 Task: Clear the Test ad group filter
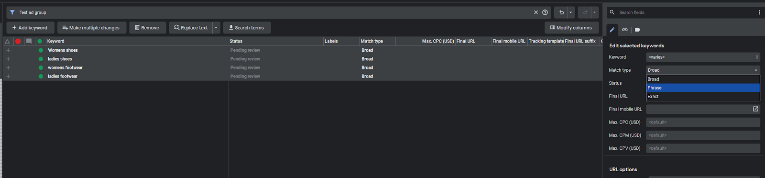pyautogui.click(x=536, y=12)
